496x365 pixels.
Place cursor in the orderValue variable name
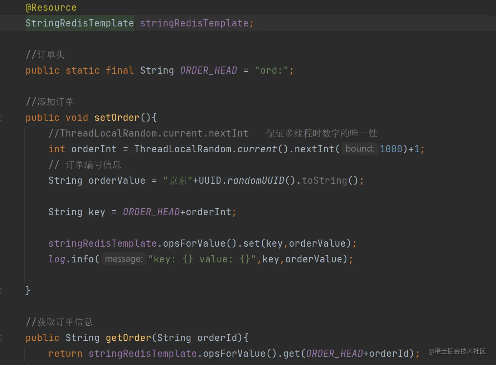point(116,180)
